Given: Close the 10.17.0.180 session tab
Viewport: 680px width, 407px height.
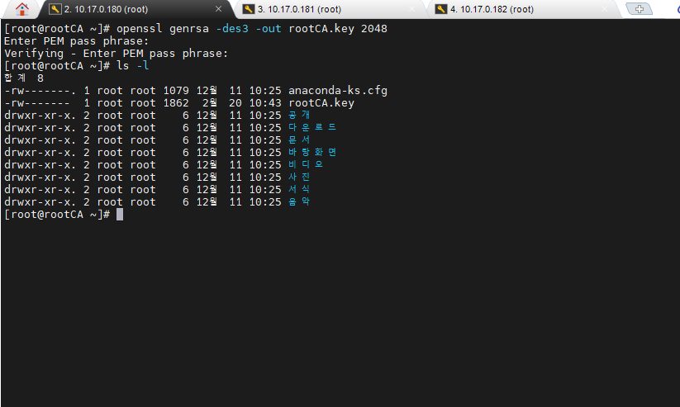Looking at the screenshot, I should [219, 9].
